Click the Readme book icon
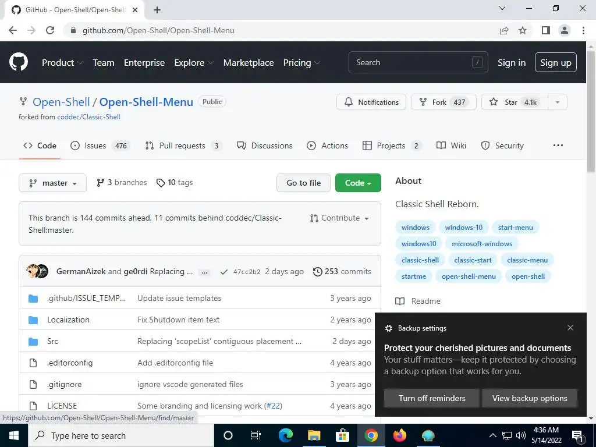 pyautogui.click(x=400, y=301)
